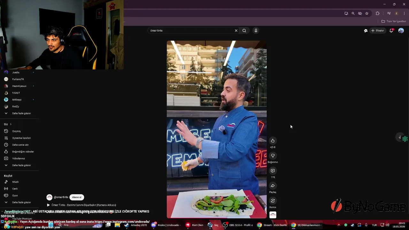Go to next Short with down arrow
Screen dimensions: 409x230
click(x=399, y=137)
